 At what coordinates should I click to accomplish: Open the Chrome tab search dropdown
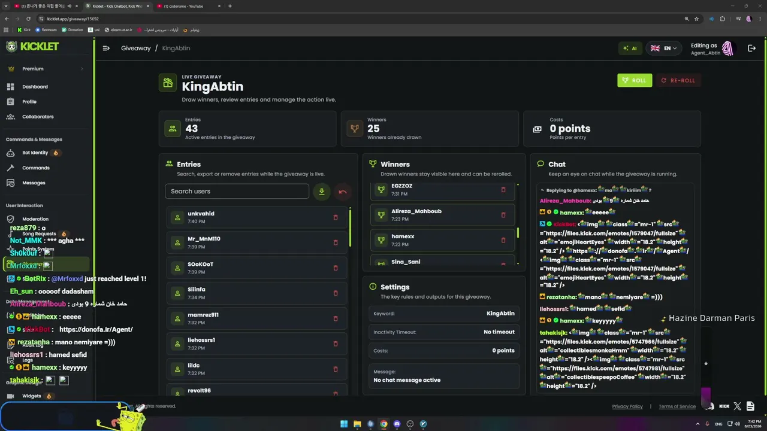(x=7, y=6)
